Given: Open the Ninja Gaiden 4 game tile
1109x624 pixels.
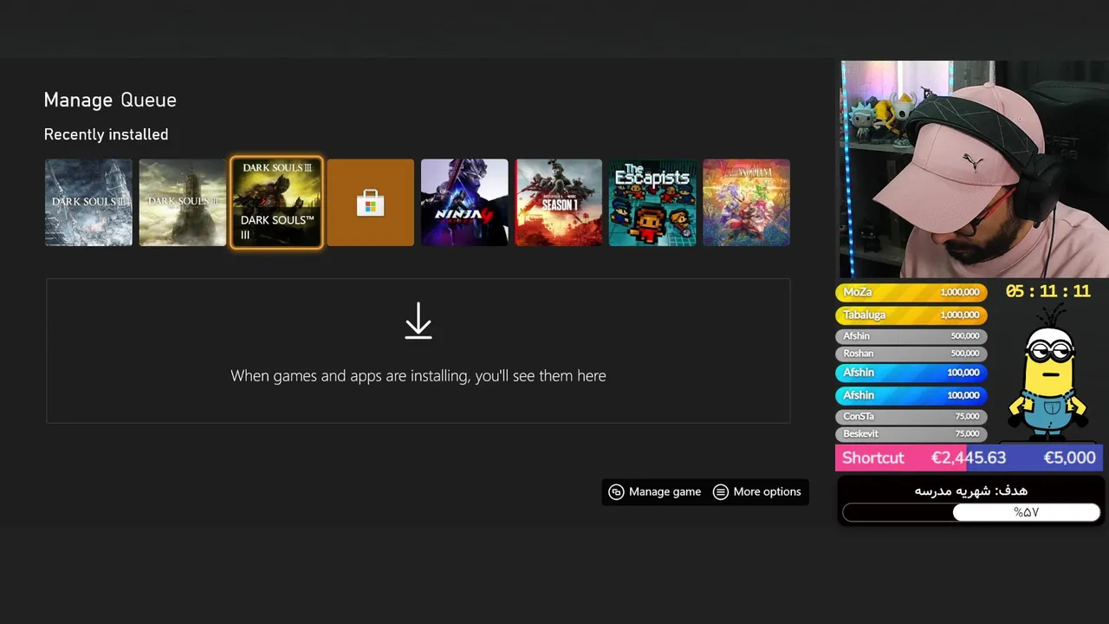Looking at the screenshot, I should click(x=464, y=203).
